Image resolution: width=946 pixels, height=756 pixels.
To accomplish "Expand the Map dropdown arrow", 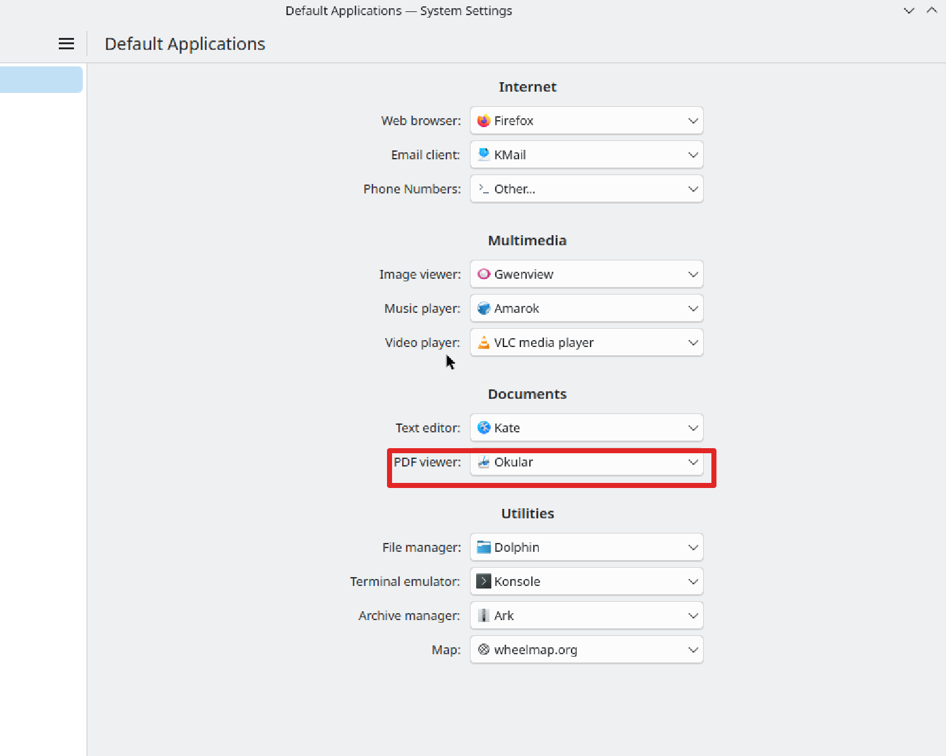I will click(693, 650).
